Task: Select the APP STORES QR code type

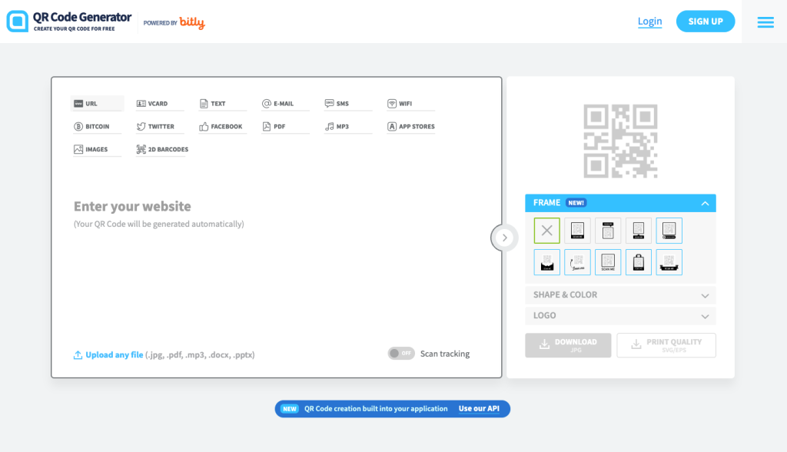Action: coord(410,126)
